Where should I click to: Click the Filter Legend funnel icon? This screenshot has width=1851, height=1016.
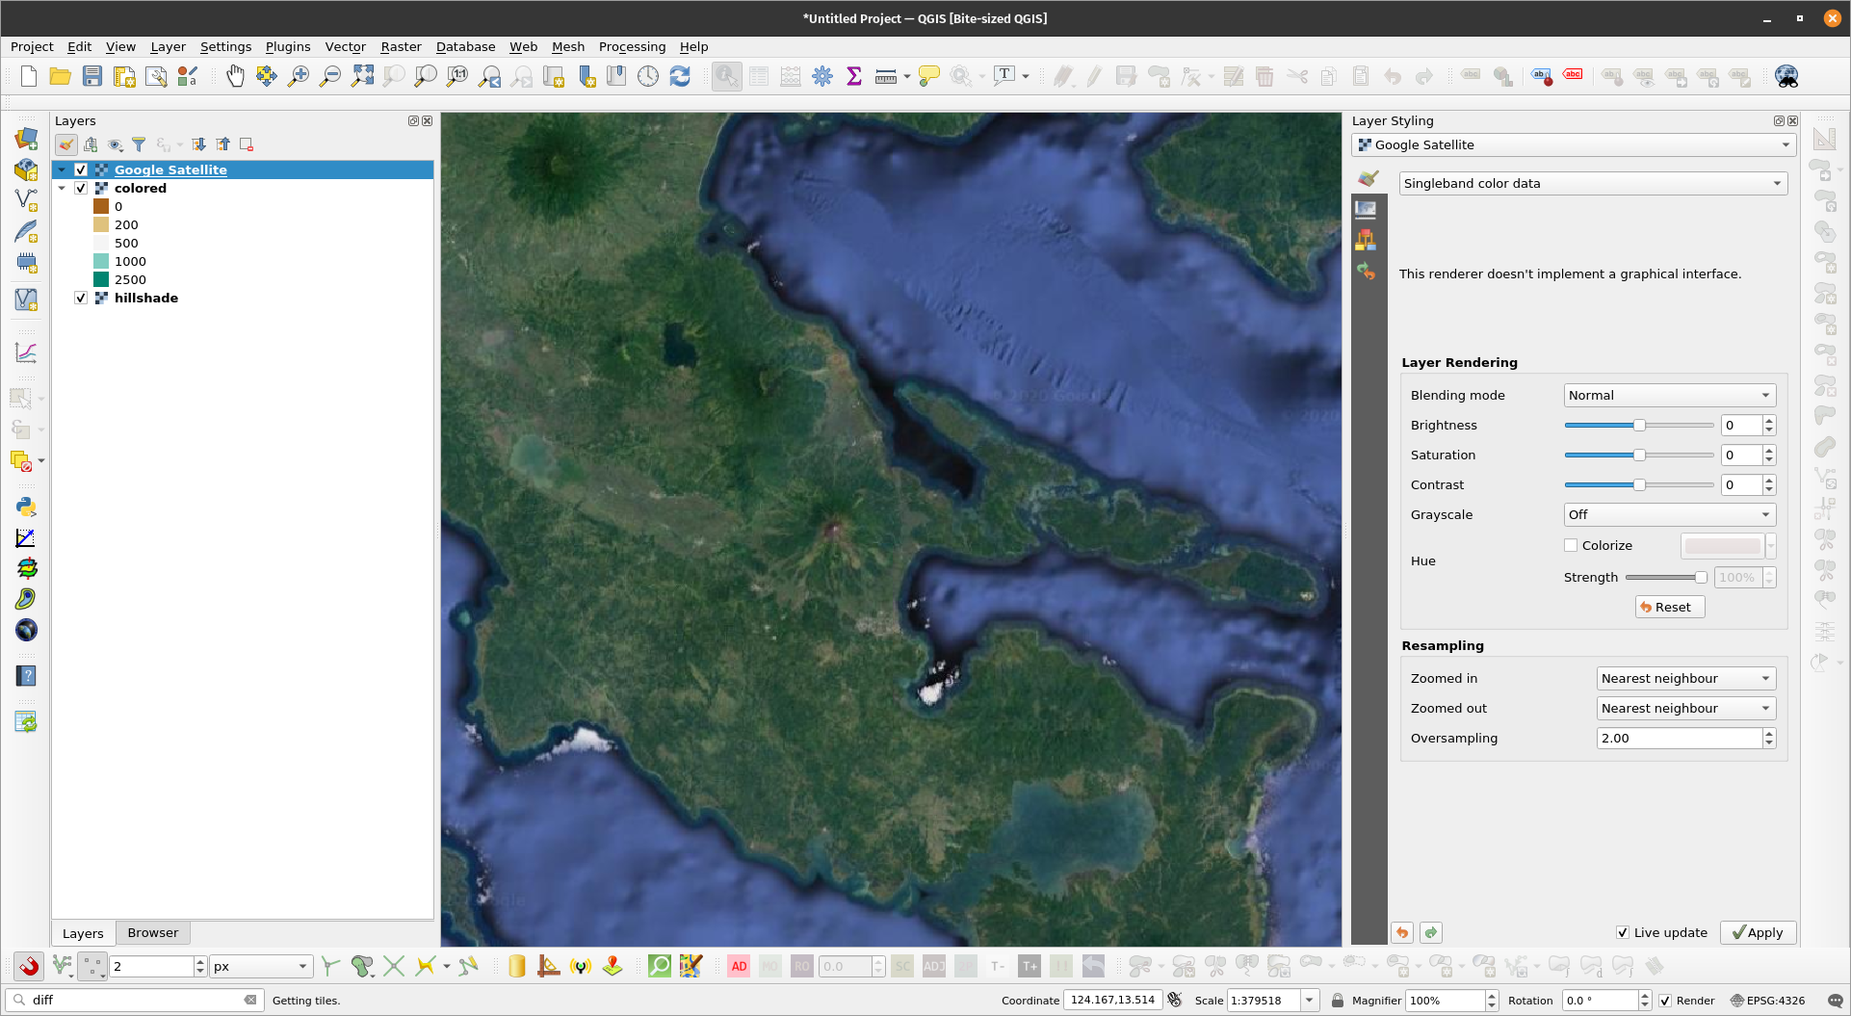pyautogui.click(x=139, y=144)
